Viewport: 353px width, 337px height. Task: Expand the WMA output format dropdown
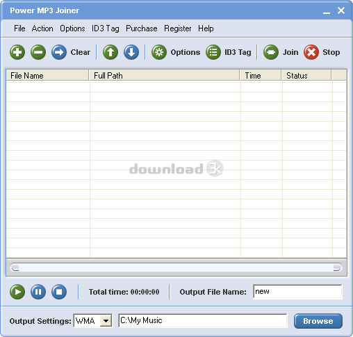point(106,321)
